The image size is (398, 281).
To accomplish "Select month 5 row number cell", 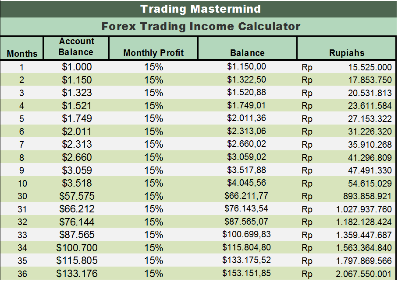I will [22, 119].
